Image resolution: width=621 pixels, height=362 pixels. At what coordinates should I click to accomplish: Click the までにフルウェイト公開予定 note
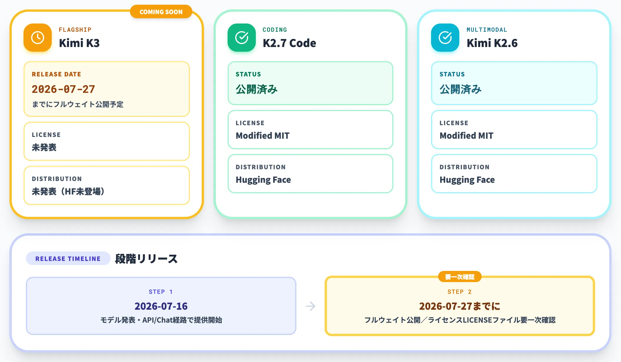(x=78, y=104)
